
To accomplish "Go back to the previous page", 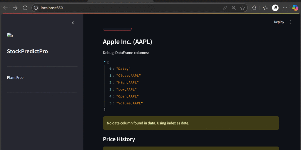I will tap(6, 8).
